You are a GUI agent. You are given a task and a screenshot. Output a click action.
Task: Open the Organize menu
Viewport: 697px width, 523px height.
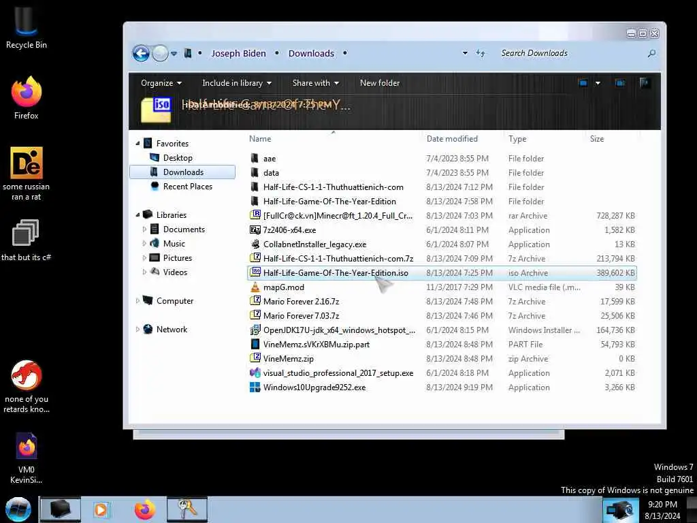161,83
